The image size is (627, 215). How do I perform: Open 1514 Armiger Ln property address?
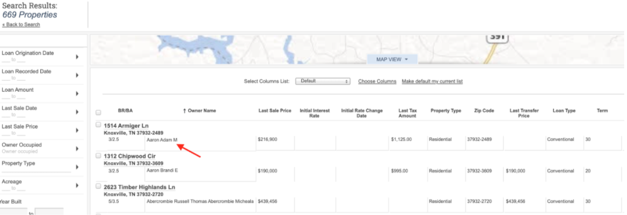point(126,126)
